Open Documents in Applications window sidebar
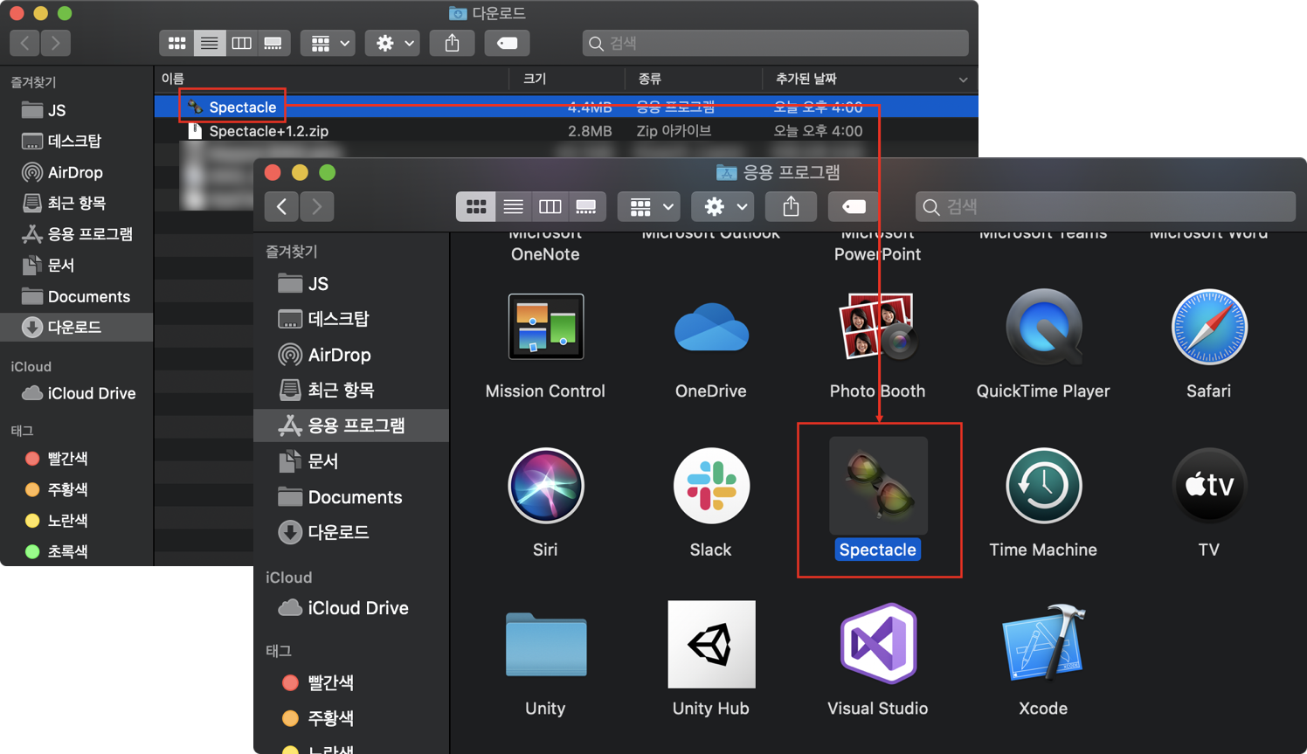The width and height of the screenshot is (1307, 754). [x=351, y=497]
